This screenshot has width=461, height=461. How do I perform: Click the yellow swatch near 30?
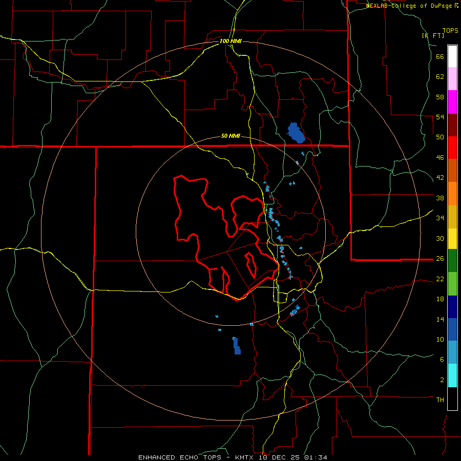point(452,238)
